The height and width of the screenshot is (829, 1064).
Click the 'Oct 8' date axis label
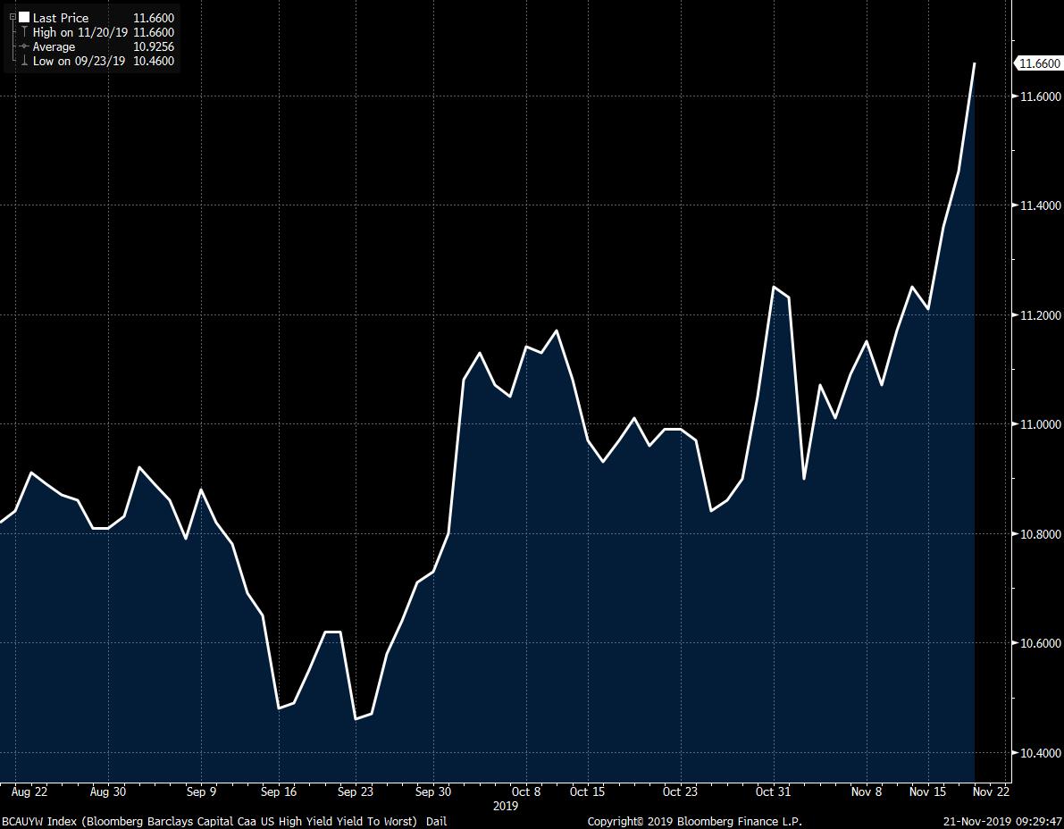[x=526, y=791]
